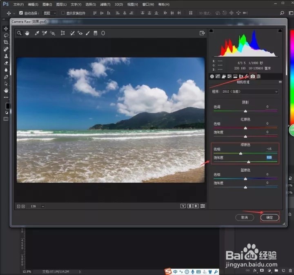
Task: Open the 图层(L) menu
Action: (61, 4)
